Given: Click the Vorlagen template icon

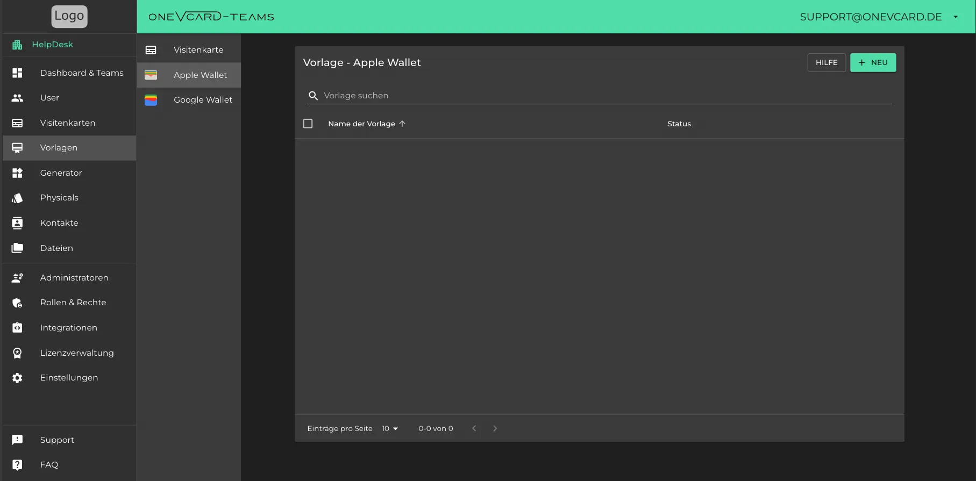Looking at the screenshot, I should pyautogui.click(x=17, y=148).
